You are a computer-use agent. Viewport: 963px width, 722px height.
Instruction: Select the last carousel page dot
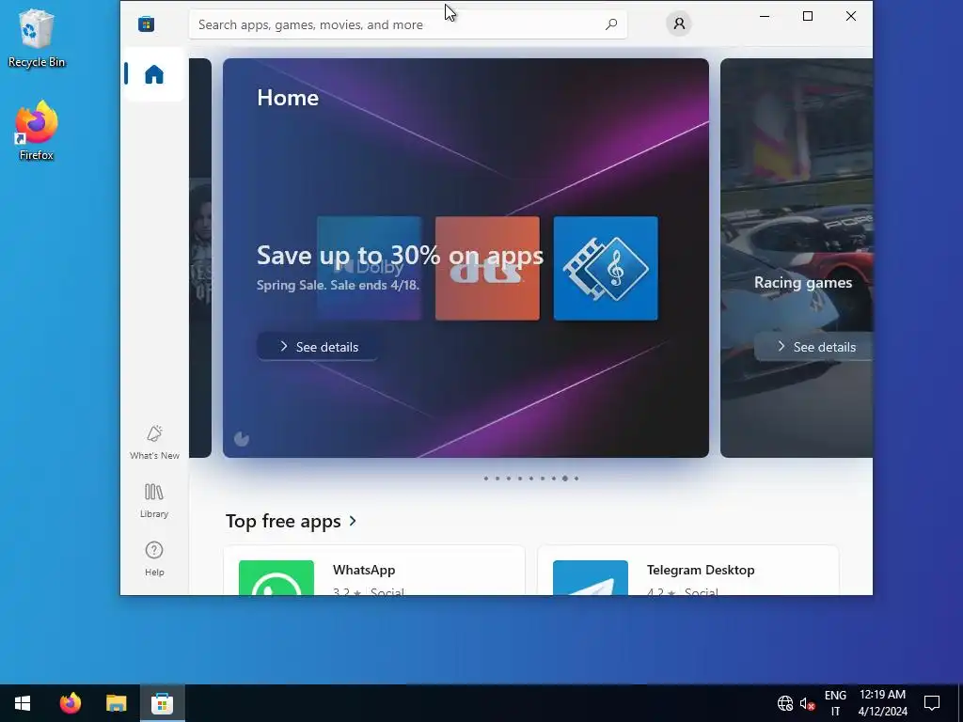coord(576,479)
